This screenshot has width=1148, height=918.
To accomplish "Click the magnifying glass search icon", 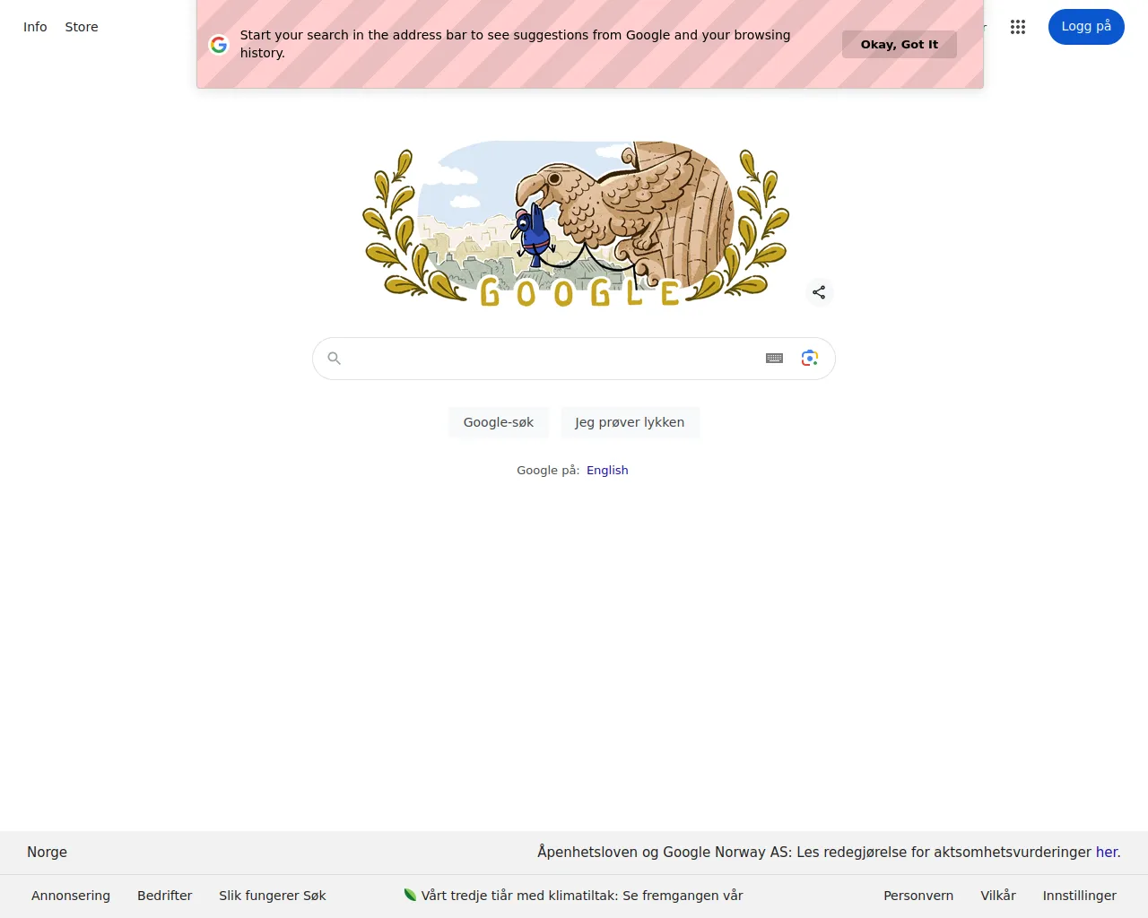I will tap(335, 359).
